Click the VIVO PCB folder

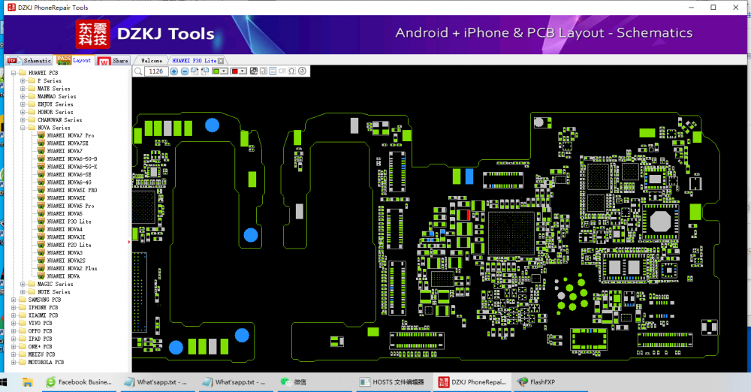[x=41, y=323]
